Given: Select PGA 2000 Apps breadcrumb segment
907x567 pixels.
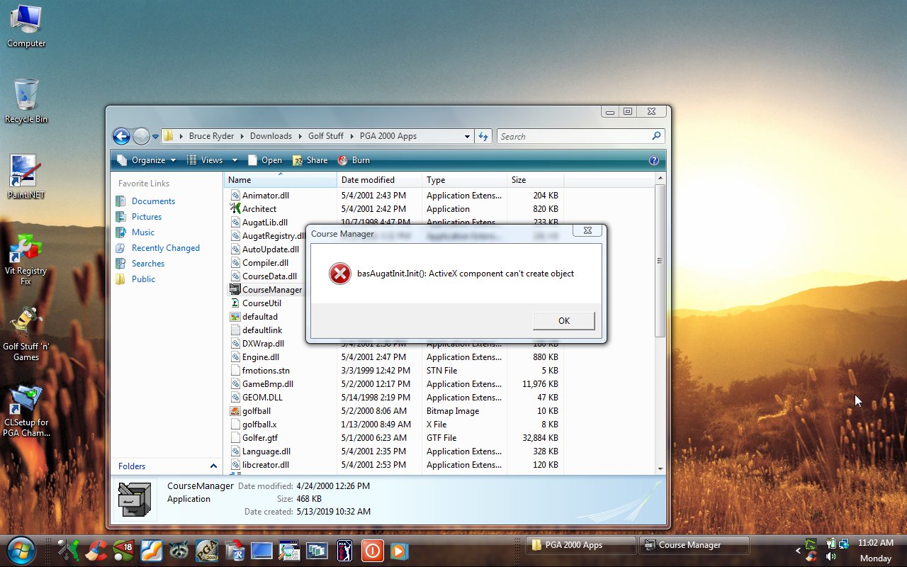Looking at the screenshot, I should 388,136.
